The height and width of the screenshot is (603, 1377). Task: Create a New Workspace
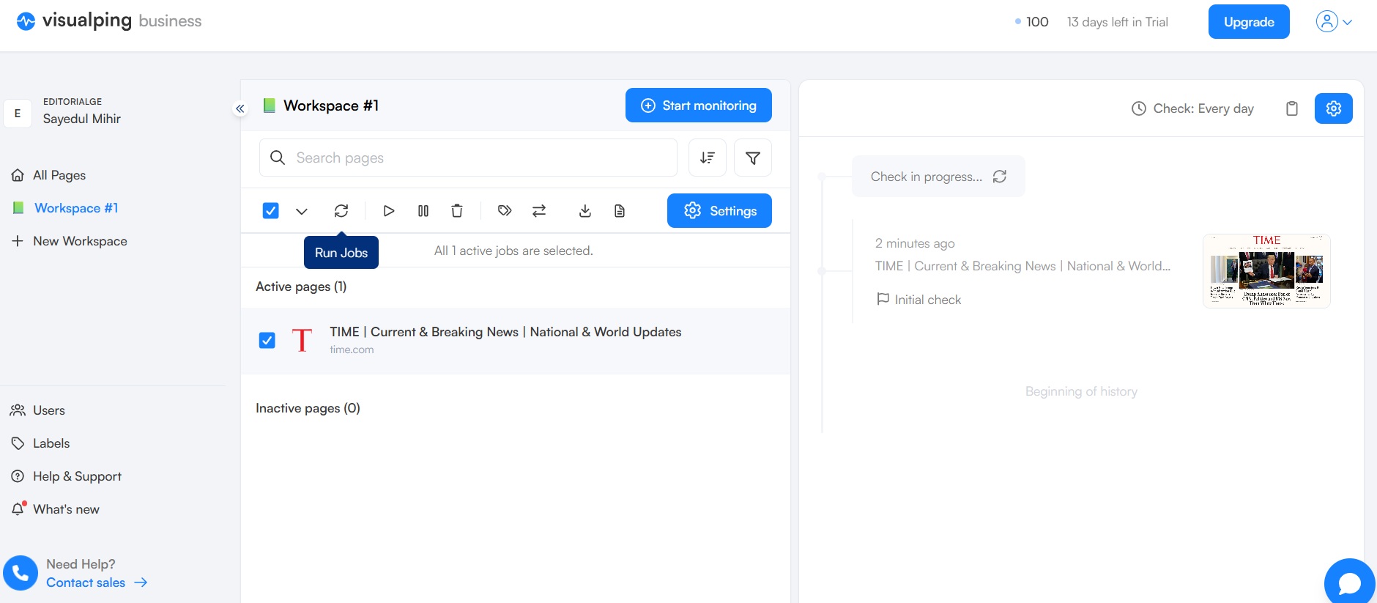(70, 241)
